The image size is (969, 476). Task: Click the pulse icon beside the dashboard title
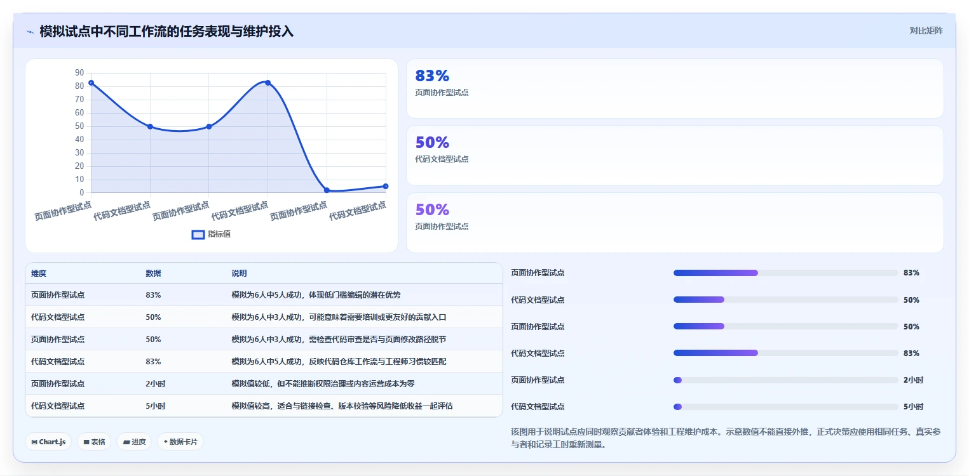30,32
